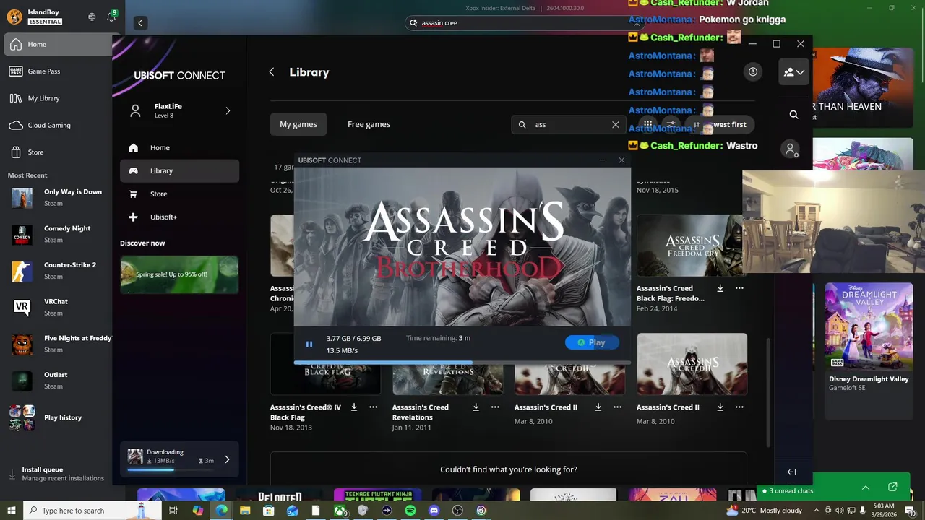Clear the library search text
Screen dimensions: 925x520
coord(616,124)
